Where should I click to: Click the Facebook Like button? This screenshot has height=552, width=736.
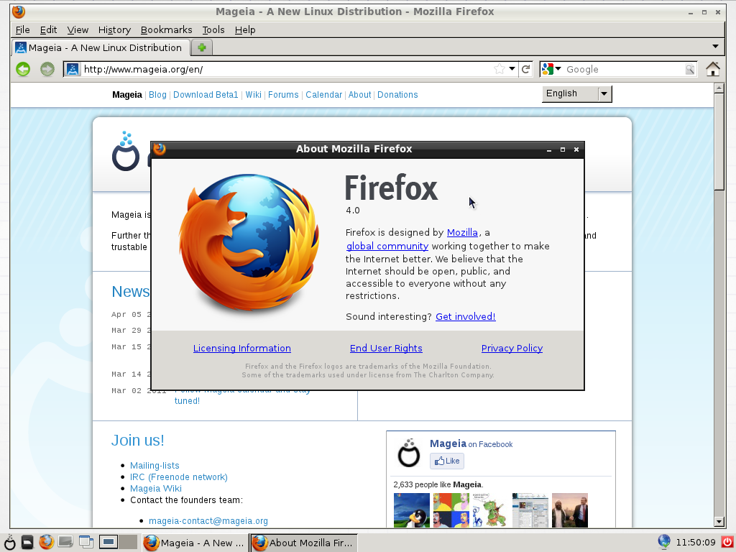[x=447, y=461]
